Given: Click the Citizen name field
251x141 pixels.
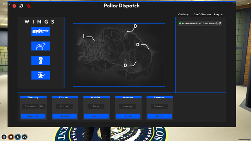Looking at the screenshot, I should pyautogui.click(x=64, y=106).
